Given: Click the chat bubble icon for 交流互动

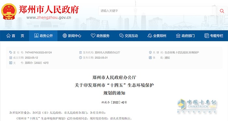Looking at the screenshot, I should (x=121, y=36).
